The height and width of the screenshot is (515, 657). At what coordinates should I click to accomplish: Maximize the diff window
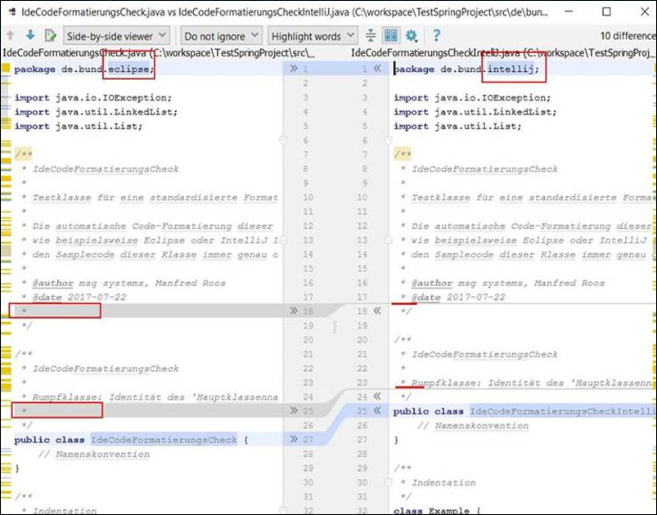[x=606, y=11]
